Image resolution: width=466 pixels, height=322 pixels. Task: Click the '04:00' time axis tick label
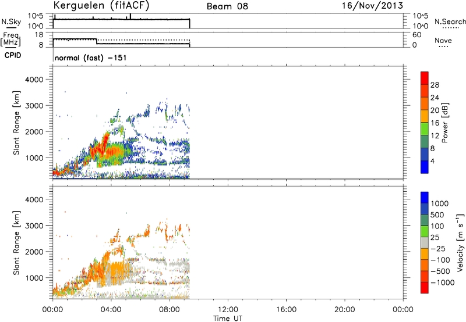(111, 310)
